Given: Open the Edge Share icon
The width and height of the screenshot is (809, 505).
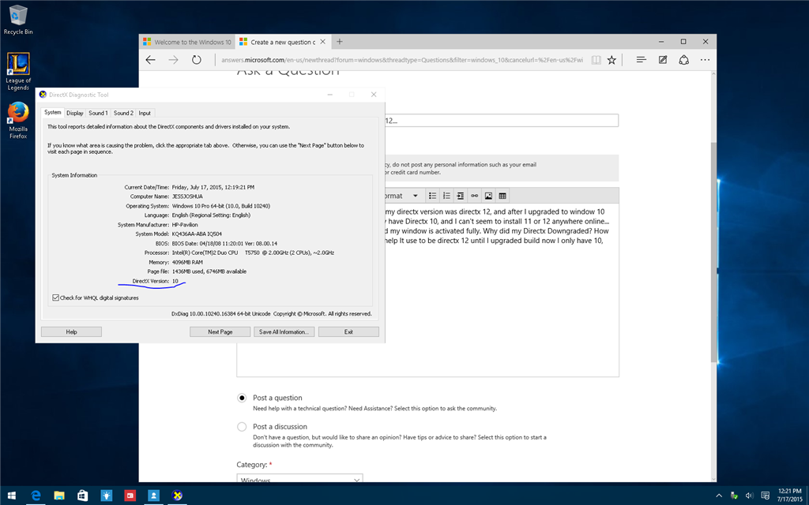Looking at the screenshot, I should 683,60.
